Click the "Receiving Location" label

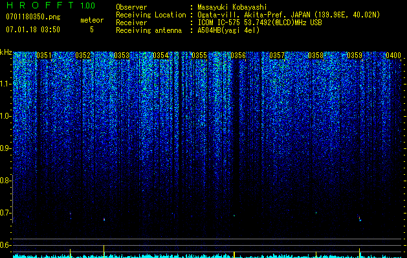click(151, 15)
